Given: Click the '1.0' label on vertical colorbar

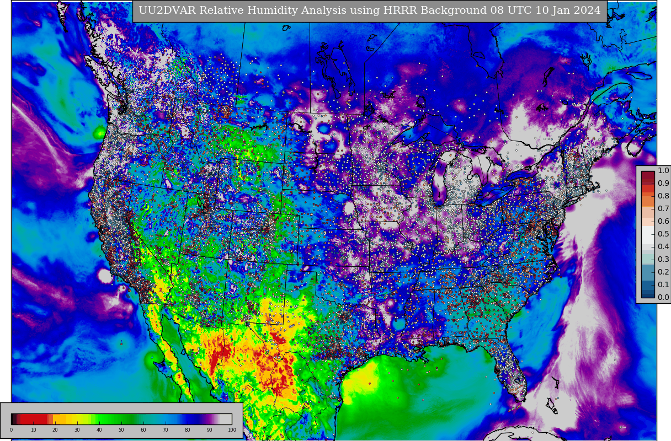Looking at the screenshot, I should tap(663, 170).
